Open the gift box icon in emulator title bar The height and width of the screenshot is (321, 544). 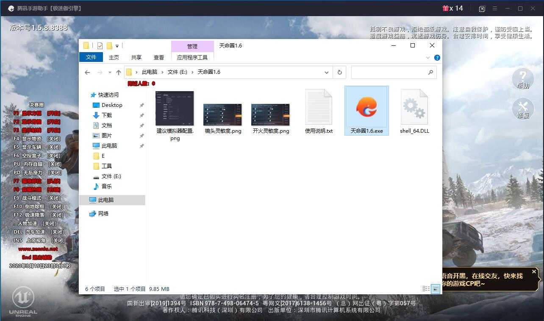445,8
